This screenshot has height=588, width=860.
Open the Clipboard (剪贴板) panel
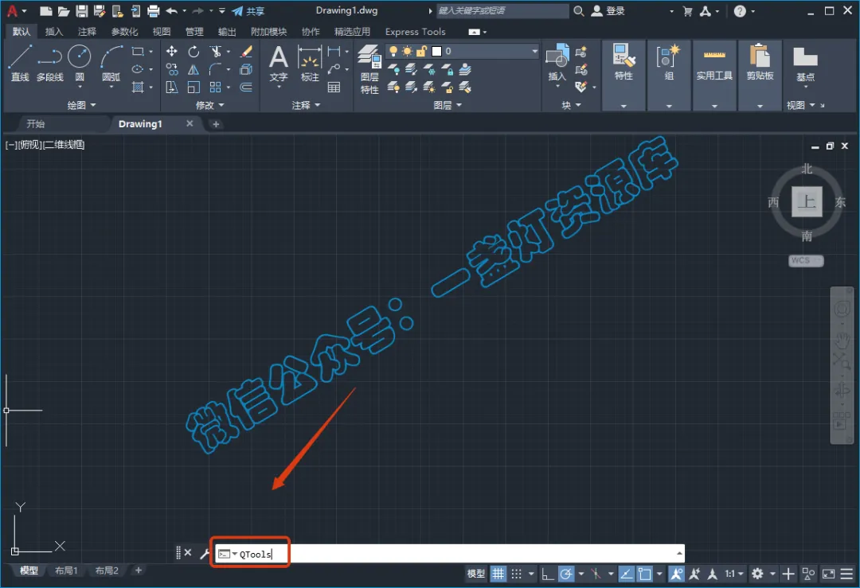tap(760, 62)
